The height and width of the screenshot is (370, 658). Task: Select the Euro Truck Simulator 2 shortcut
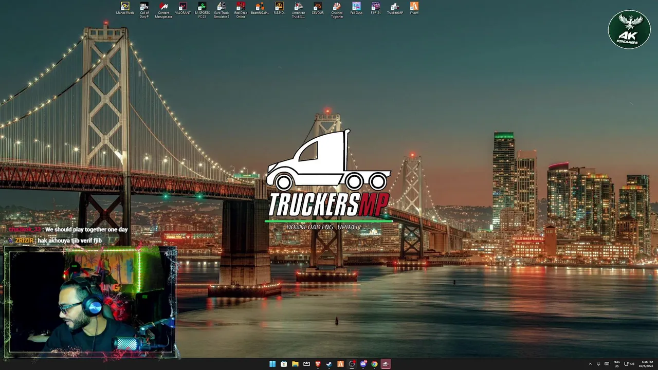click(x=222, y=10)
